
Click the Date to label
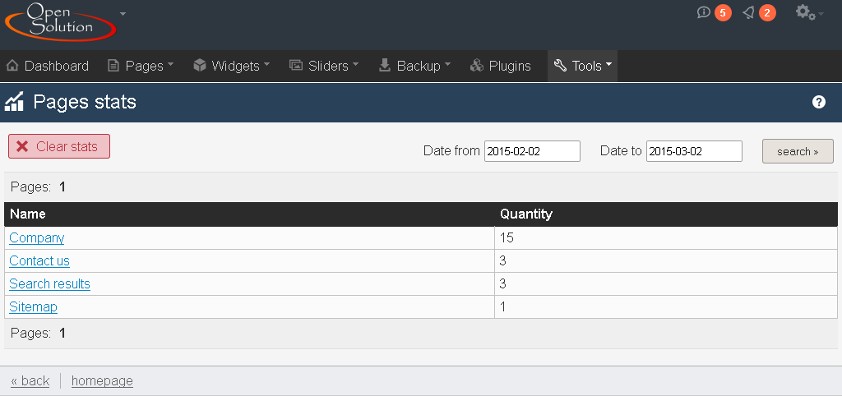(622, 151)
